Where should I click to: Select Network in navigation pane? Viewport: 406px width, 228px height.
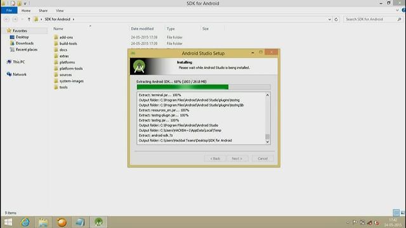(x=16, y=74)
